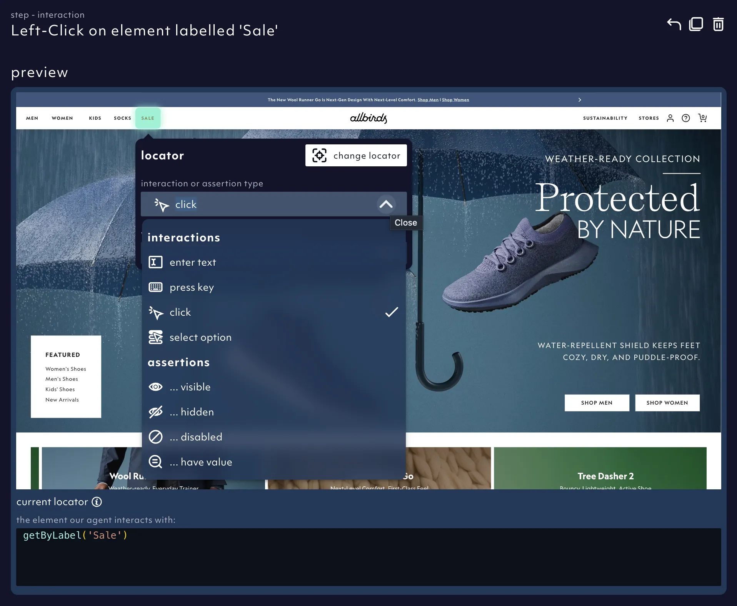Delete the step with trash icon
Screen dimensions: 737x606
[x=718, y=24]
